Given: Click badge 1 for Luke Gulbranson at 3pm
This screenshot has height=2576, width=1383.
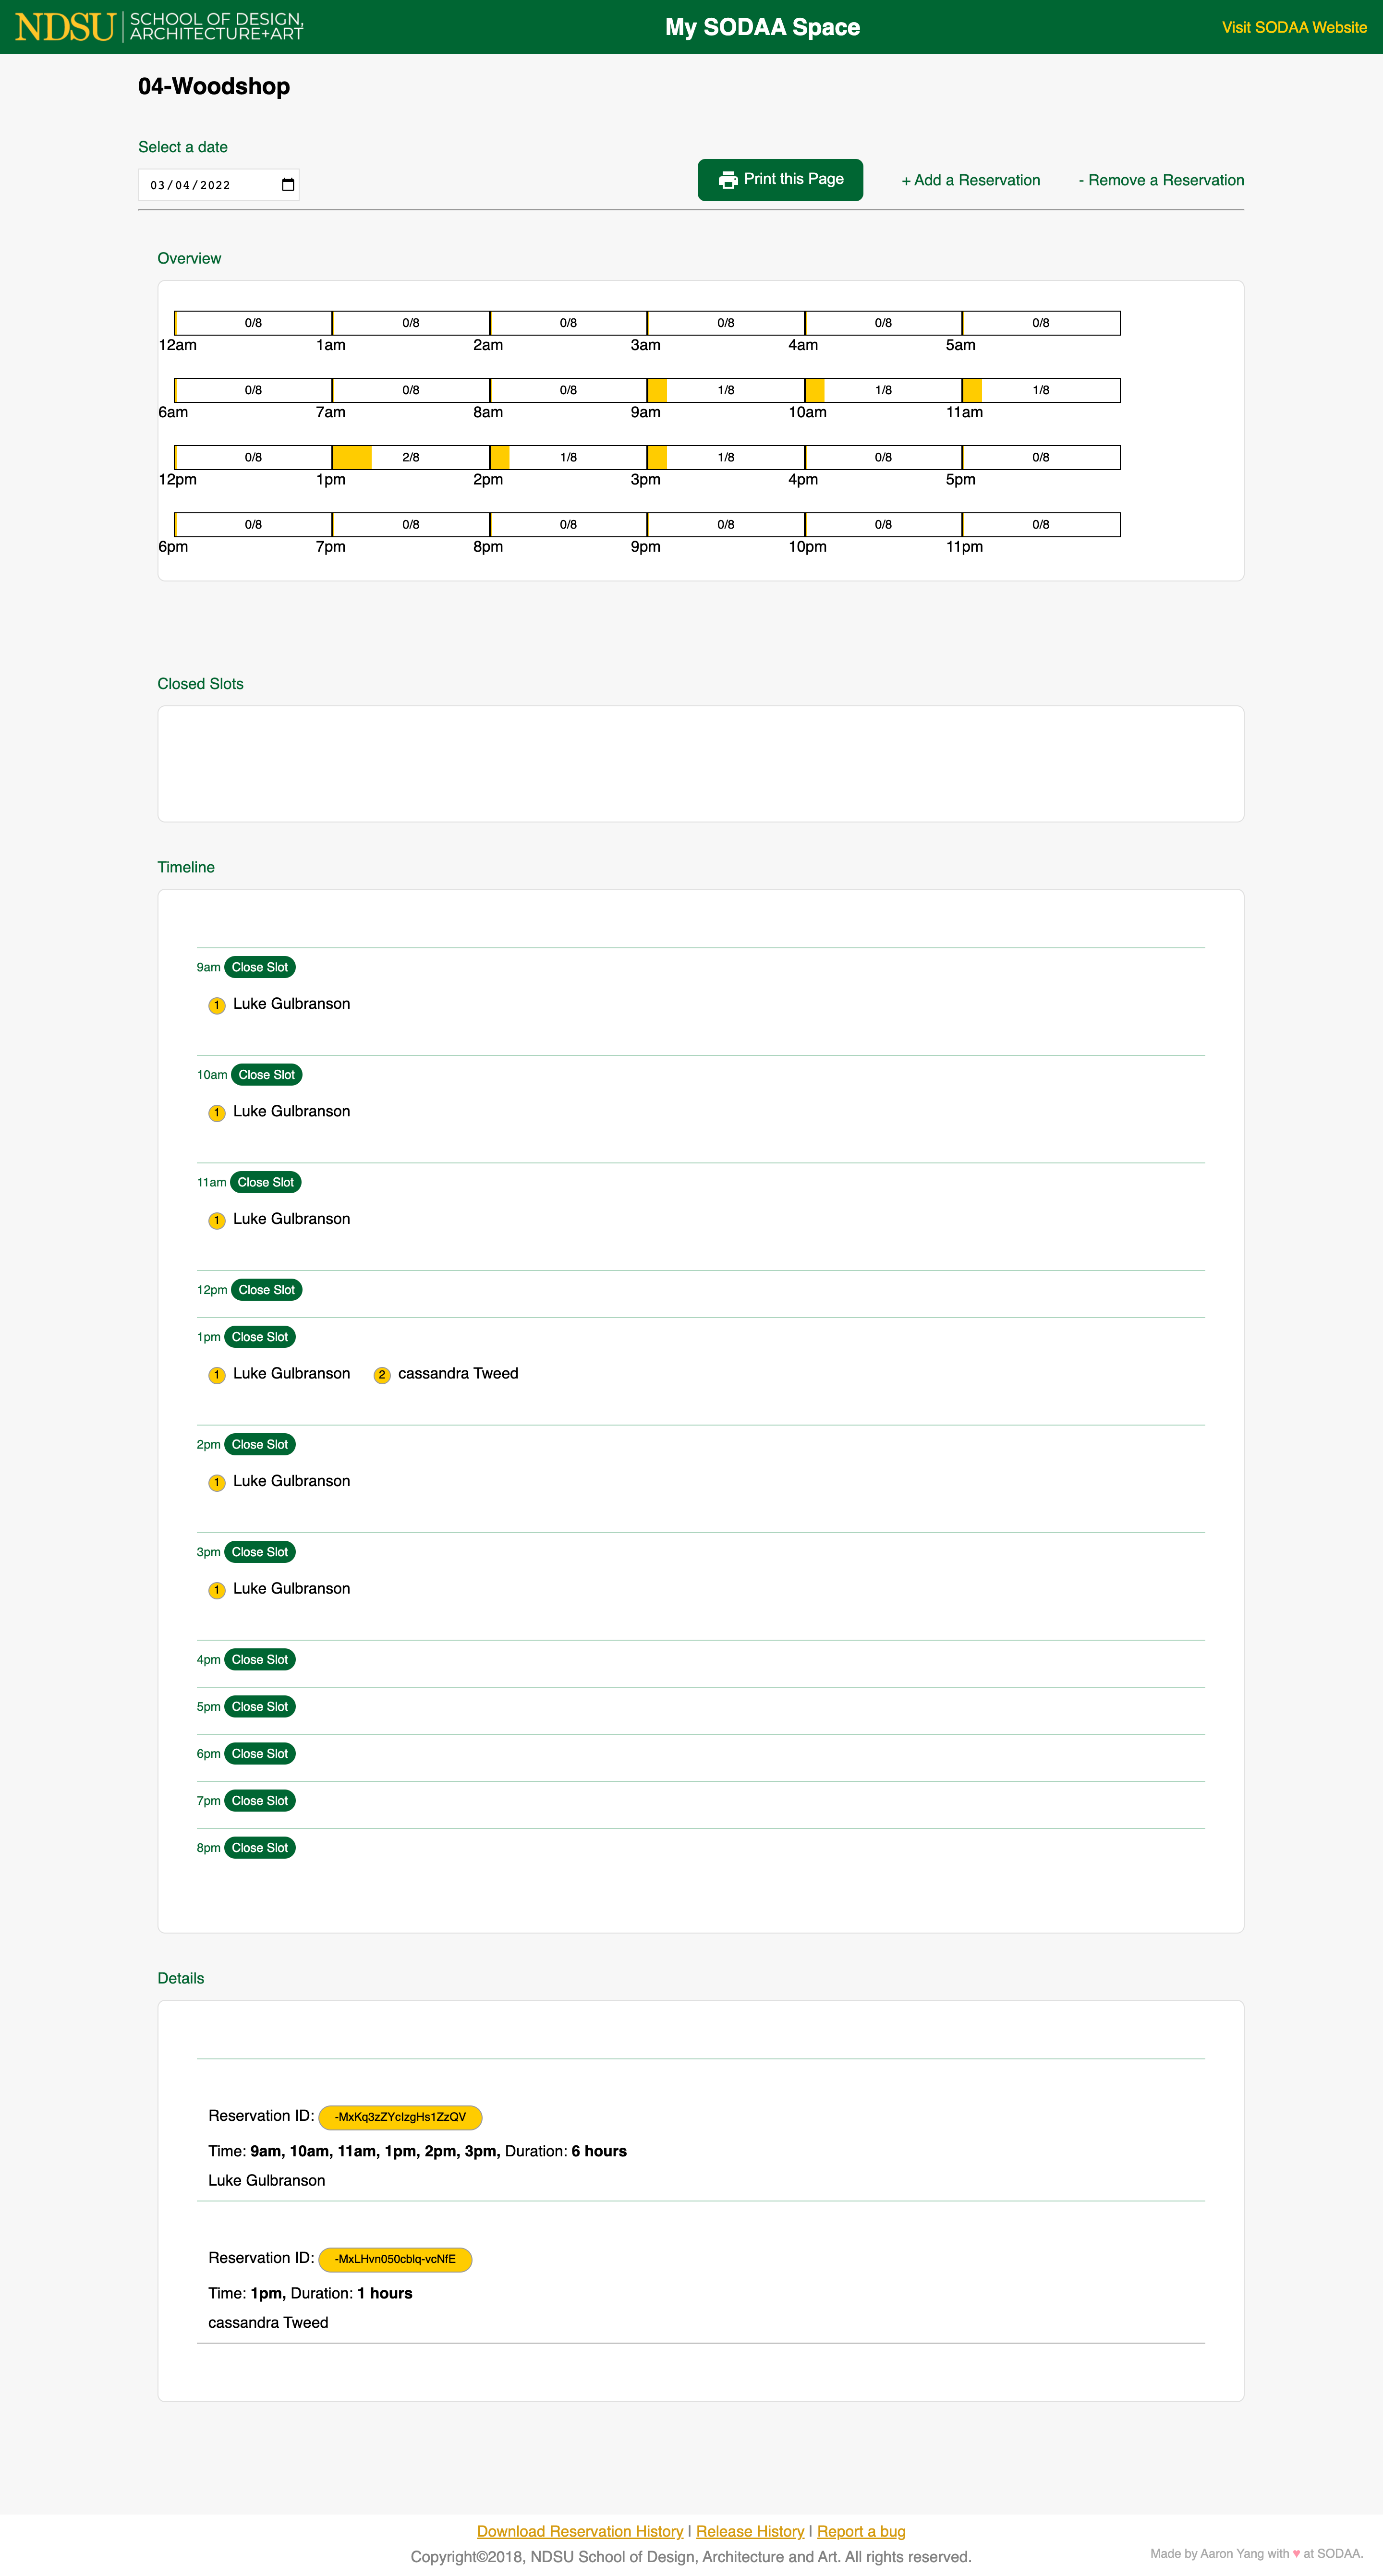Looking at the screenshot, I should coord(217,1590).
